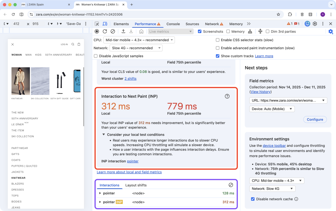The image size is (336, 211).
Task: Switch to the Console panel
Action: pos(173,24)
